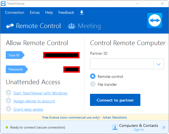Minimize the TeamViewer window
Viewport: 169px width, 134px height.
point(137,4)
